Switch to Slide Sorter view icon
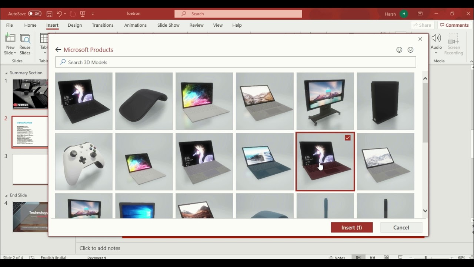 [x=373, y=258]
